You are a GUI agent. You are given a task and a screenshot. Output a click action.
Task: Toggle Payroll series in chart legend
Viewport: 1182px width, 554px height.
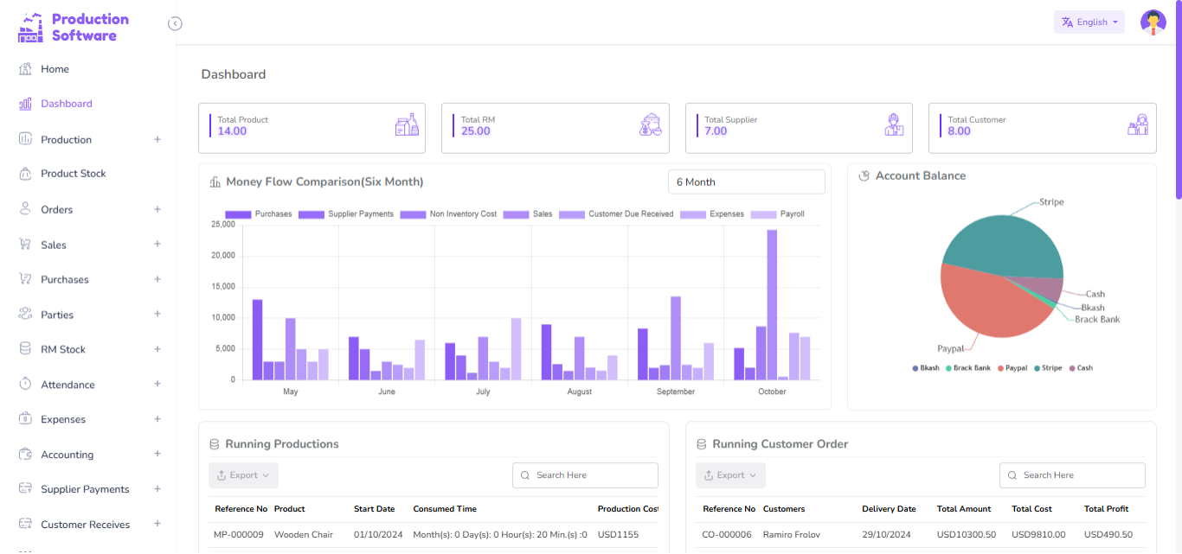point(777,214)
